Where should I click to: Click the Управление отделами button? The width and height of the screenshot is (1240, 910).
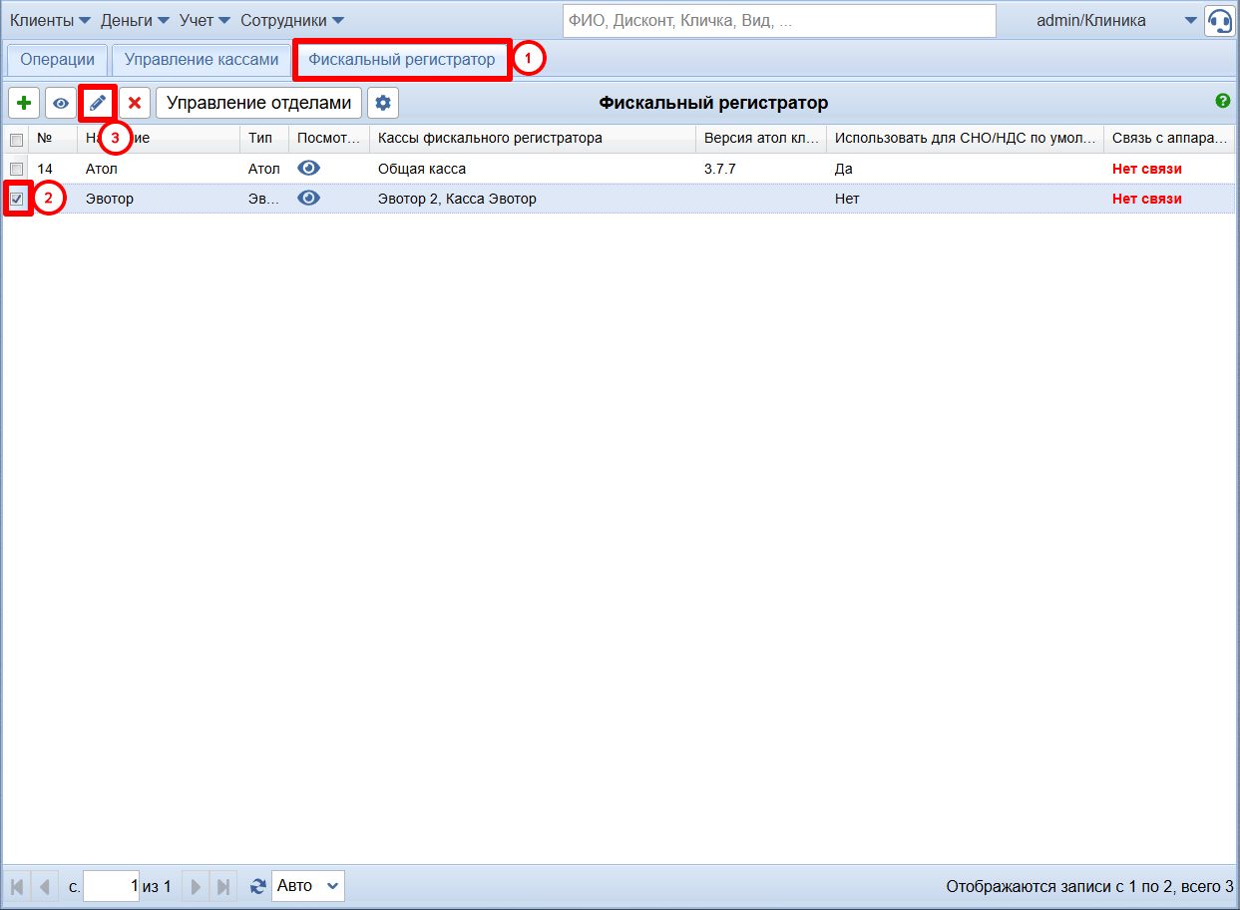[x=258, y=103]
